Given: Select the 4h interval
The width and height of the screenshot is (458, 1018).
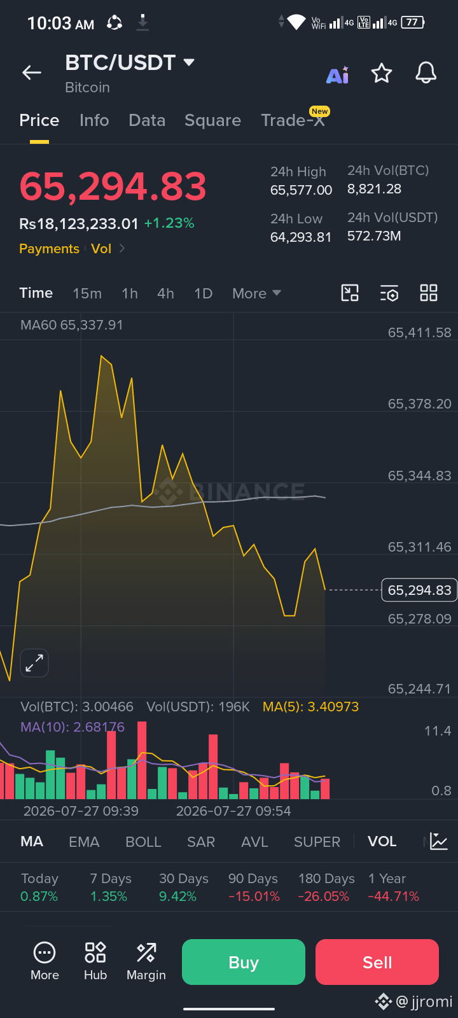Looking at the screenshot, I should coord(165,293).
